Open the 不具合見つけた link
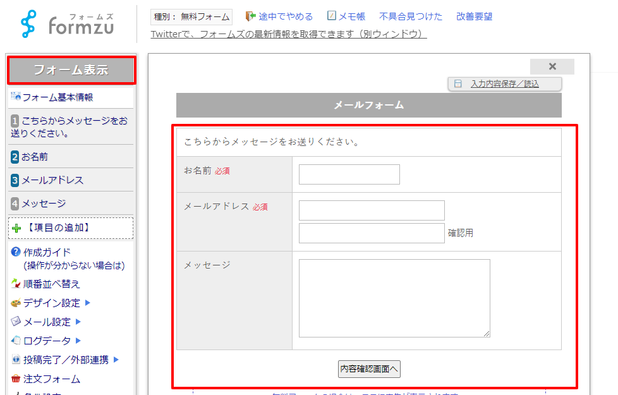This screenshot has width=618, height=395. (x=411, y=16)
